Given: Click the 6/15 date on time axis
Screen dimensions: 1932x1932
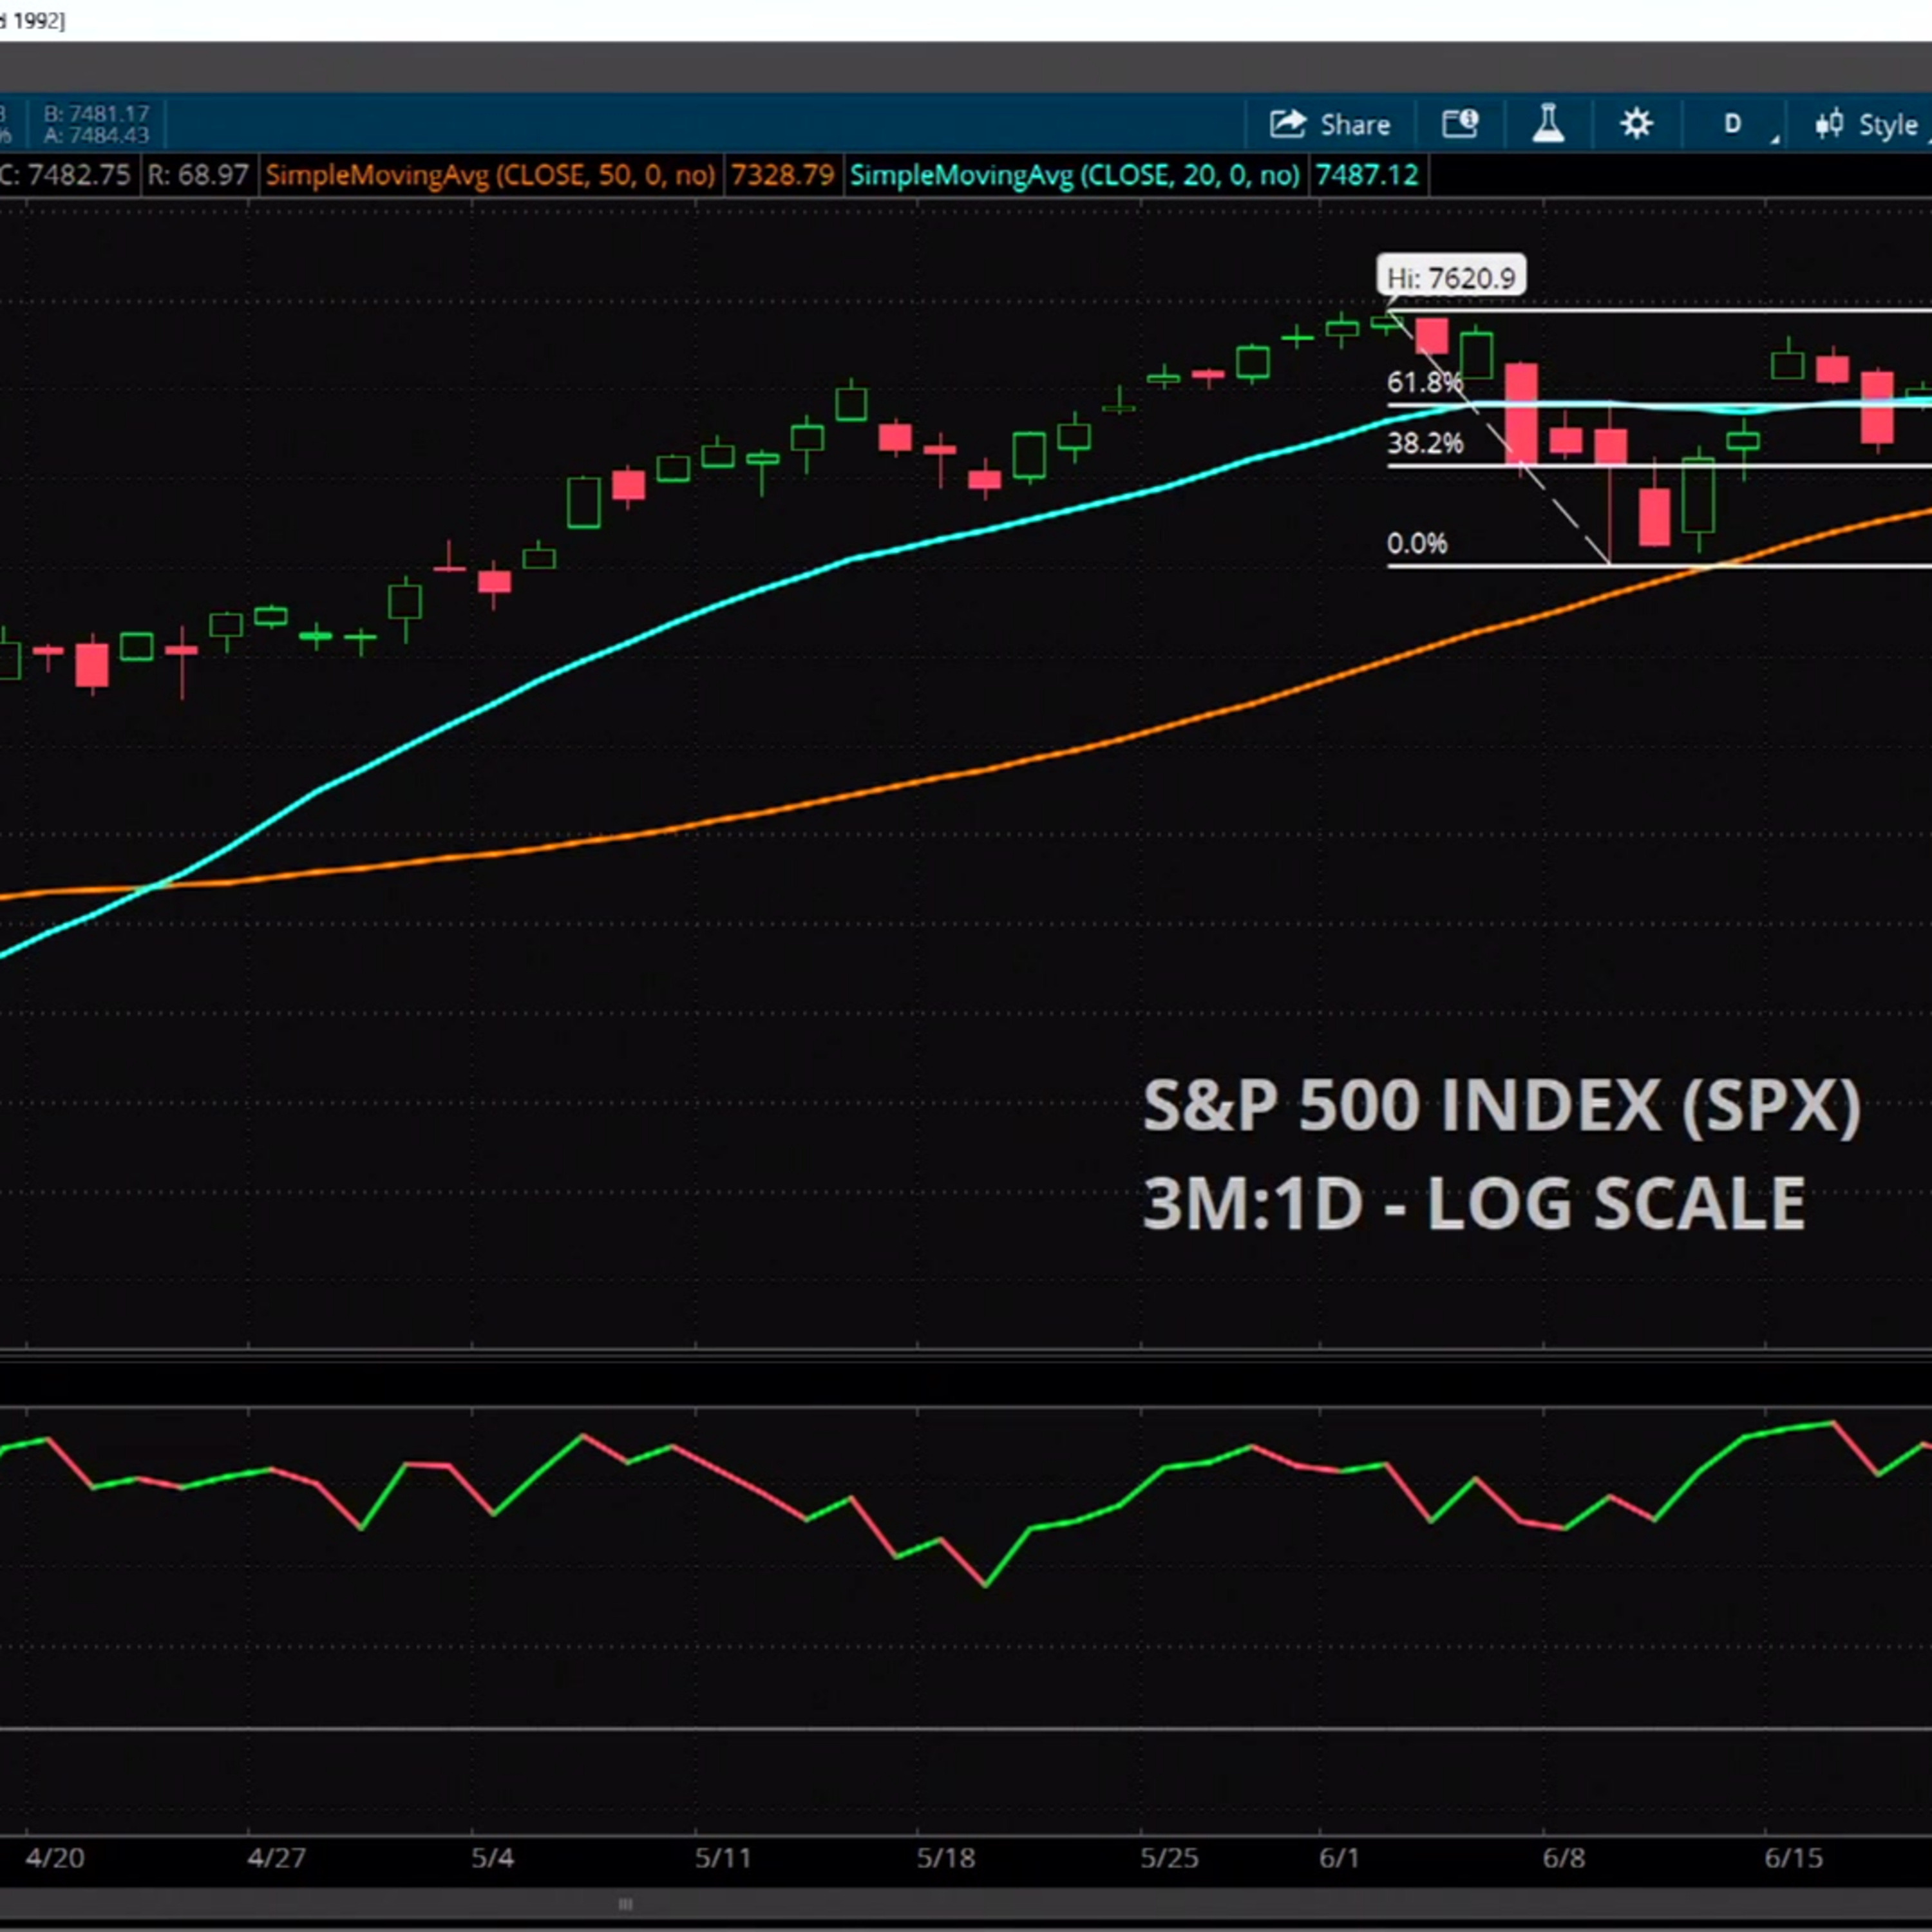Looking at the screenshot, I should point(1794,1858).
